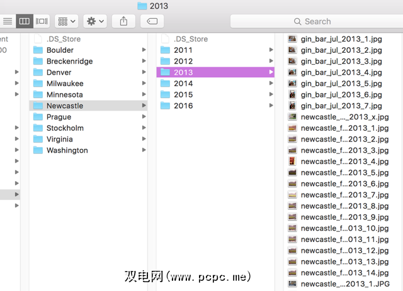Click thumbnail of gin_bar_jul_2013_7.jpg
This screenshot has height=291, width=403.
point(292,106)
